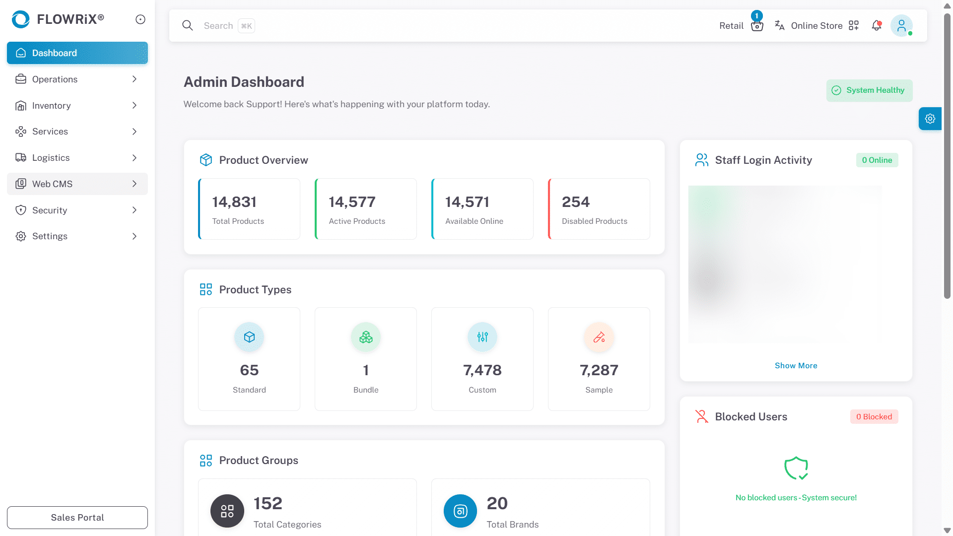Click the search magnifier icon
The height and width of the screenshot is (536, 953).
(188, 26)
